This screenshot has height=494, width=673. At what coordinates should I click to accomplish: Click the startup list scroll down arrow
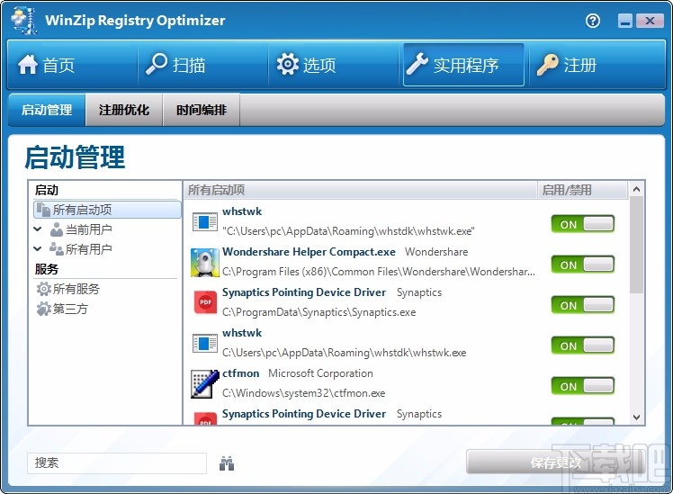(636, 418)
